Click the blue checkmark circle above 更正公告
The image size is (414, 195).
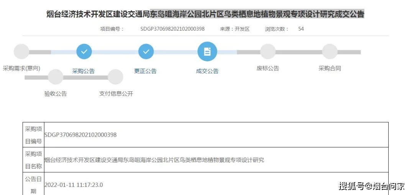coord(146,51)
